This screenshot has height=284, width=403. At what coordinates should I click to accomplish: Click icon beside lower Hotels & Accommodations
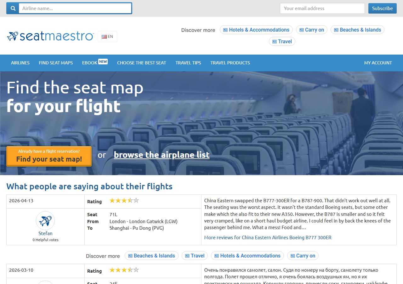click(x=217, y=256)
